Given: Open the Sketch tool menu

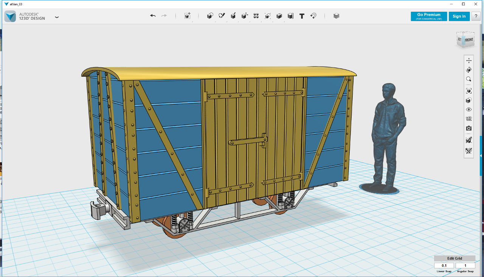Looking at the screenshot, I should (x=222, y=16).
